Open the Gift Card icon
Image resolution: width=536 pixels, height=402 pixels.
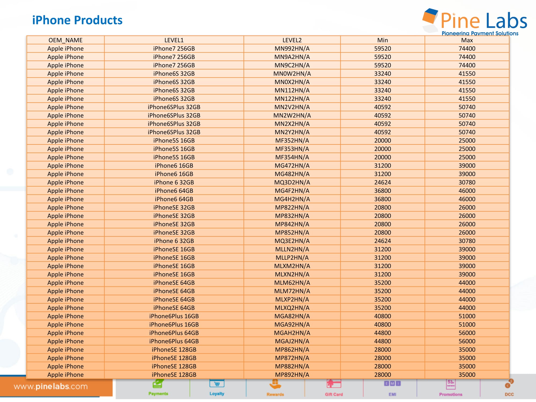coord(334,384)
